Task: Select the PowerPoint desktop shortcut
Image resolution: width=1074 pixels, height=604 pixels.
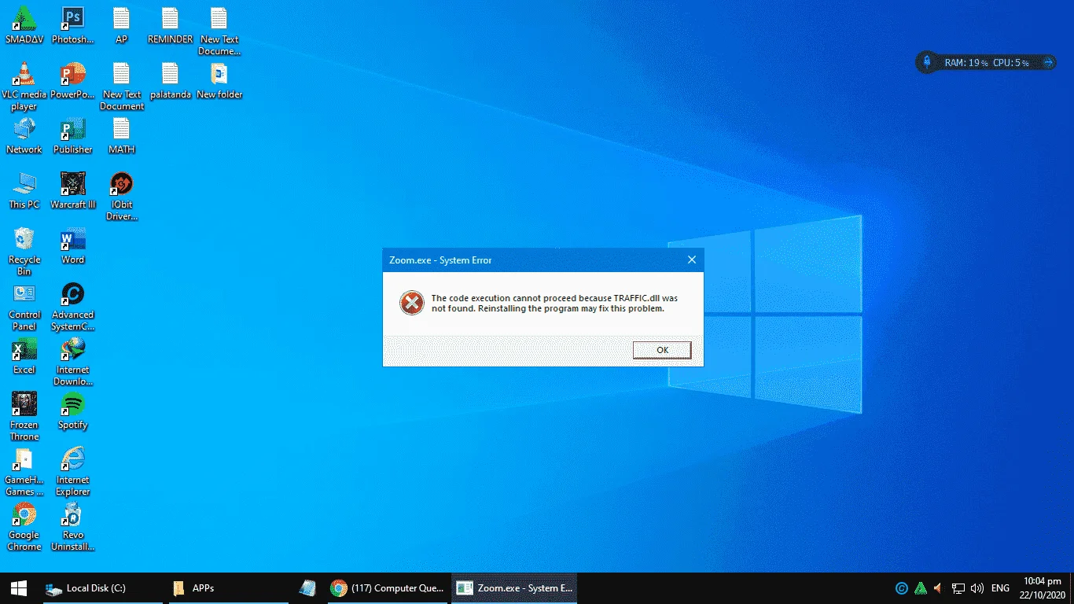Action: coord(72,79)
